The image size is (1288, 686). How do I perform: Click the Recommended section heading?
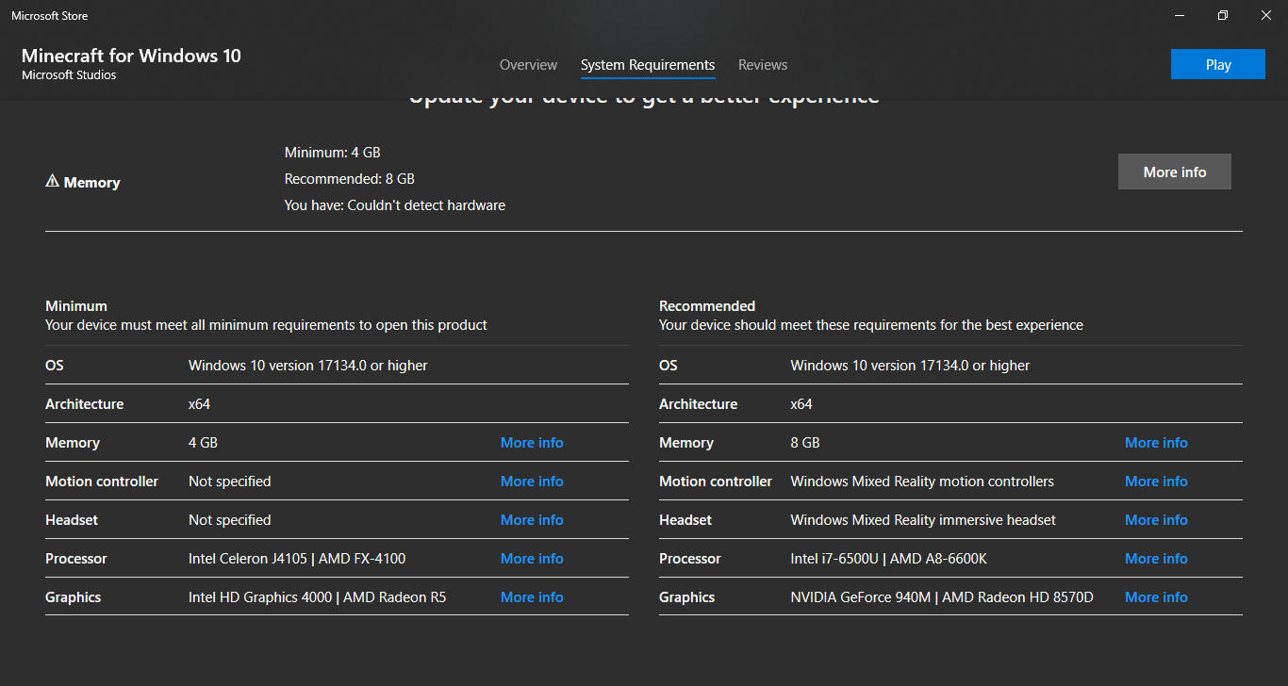click(x=707, y=306)
